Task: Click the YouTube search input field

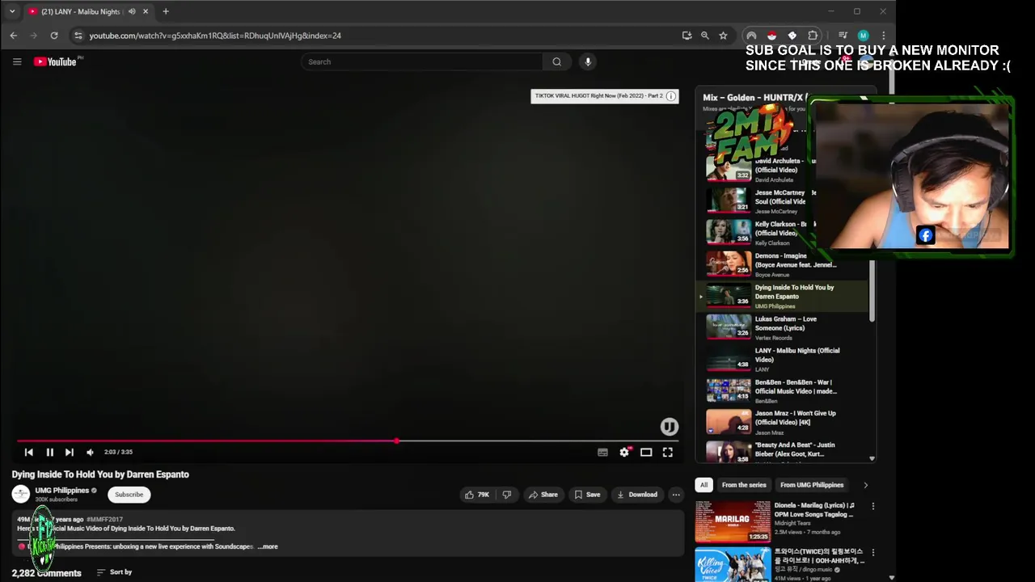Action: pos(422,61)
